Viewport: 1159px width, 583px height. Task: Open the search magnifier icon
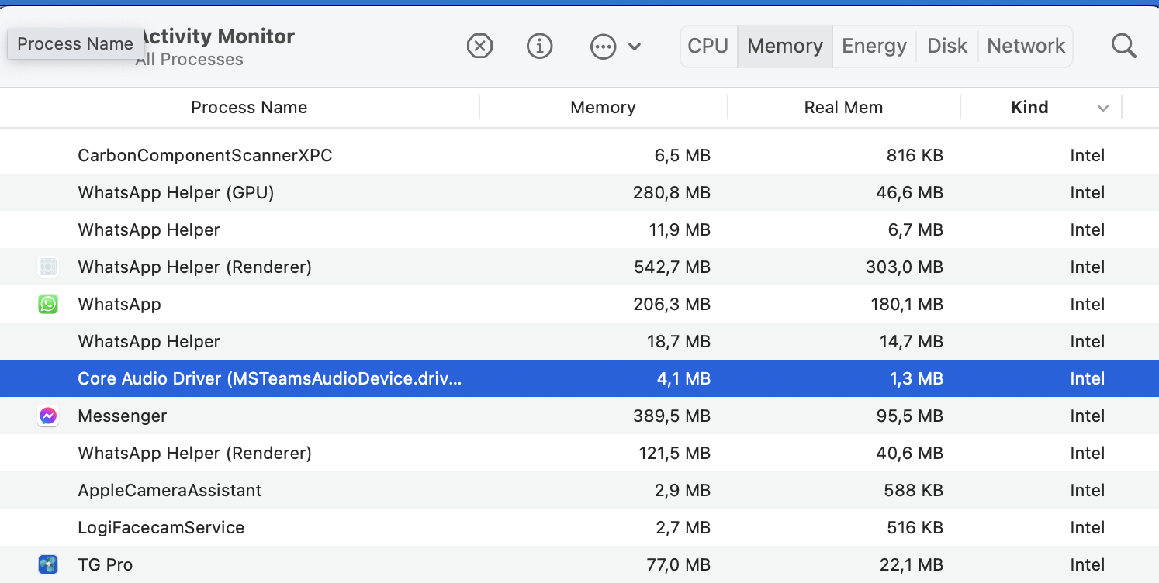click(x=1123, y=47)
